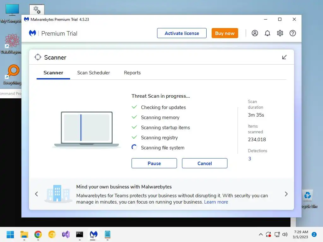The image size is (323, 242).
Task: Open the clock showing 7:29 AM
Action: (x=301, y=234)
